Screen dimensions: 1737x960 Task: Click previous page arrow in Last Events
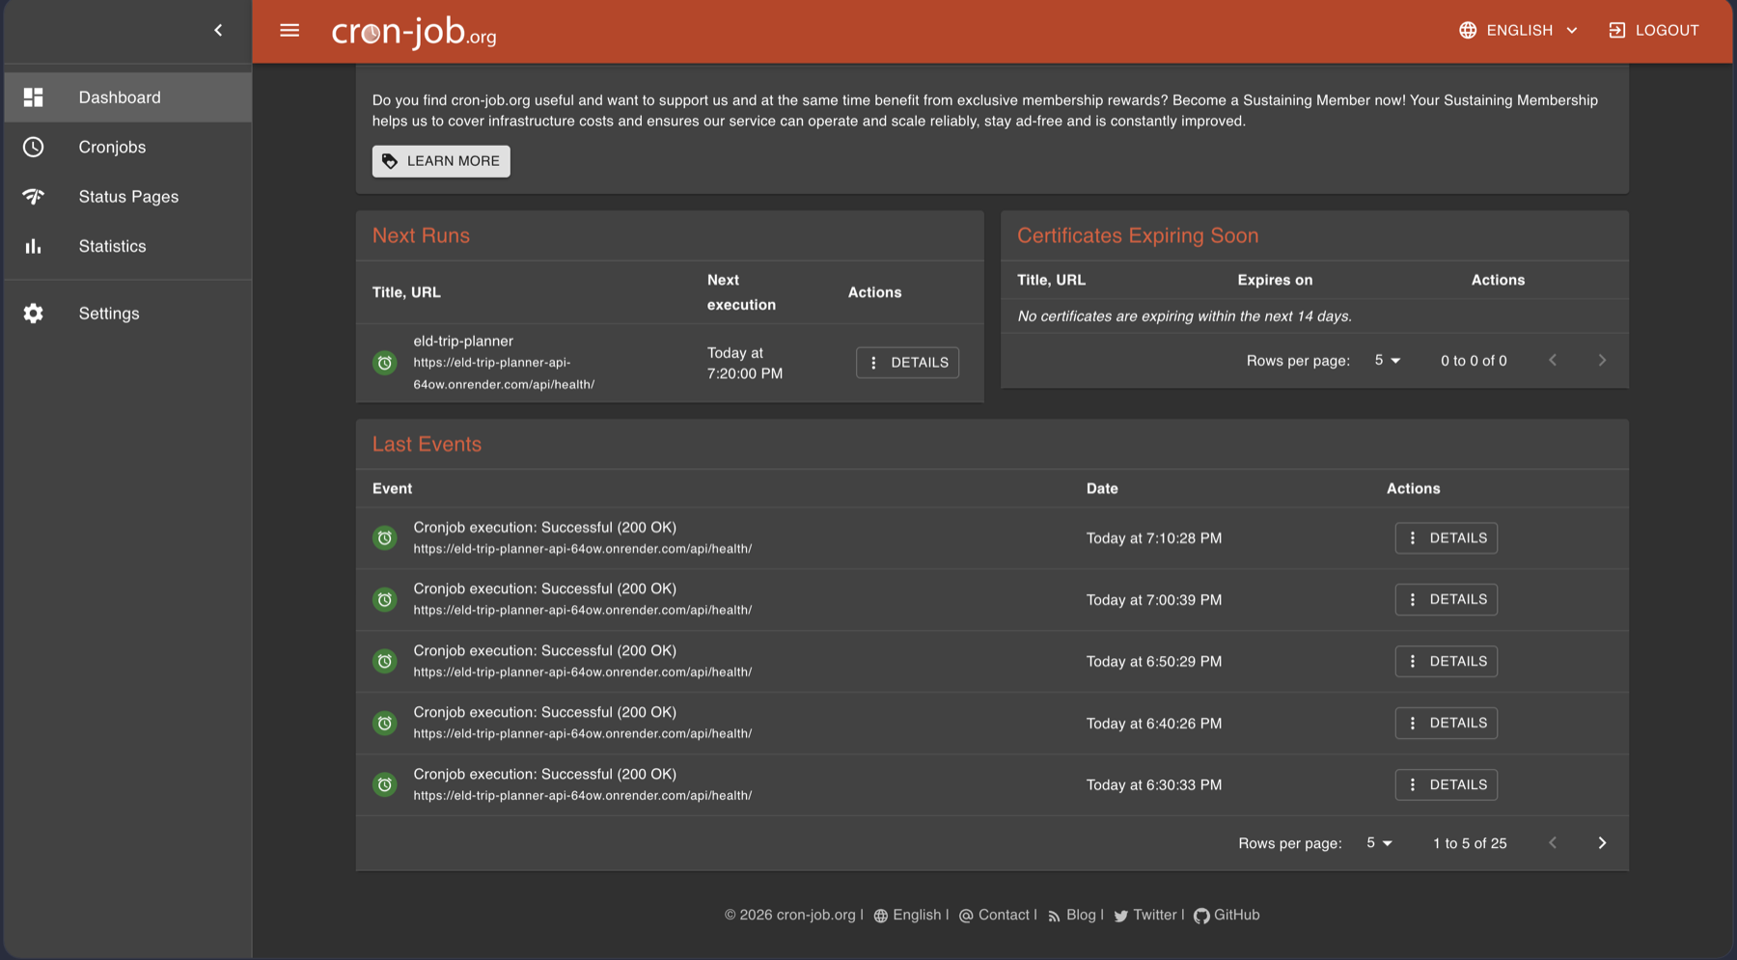(1553, 843)
